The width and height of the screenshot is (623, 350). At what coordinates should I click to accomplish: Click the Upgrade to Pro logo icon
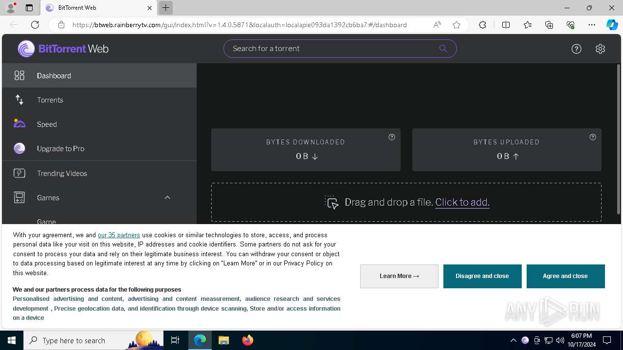click(x=19, y=148)
